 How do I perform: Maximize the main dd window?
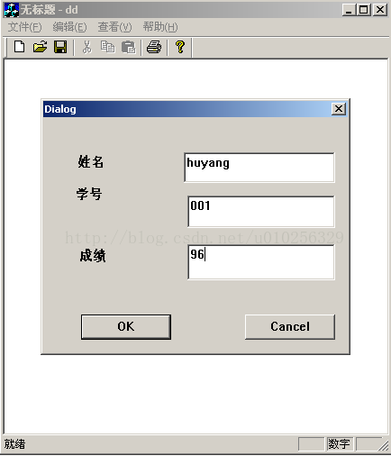pyautogui.click(x=363, y=10)
